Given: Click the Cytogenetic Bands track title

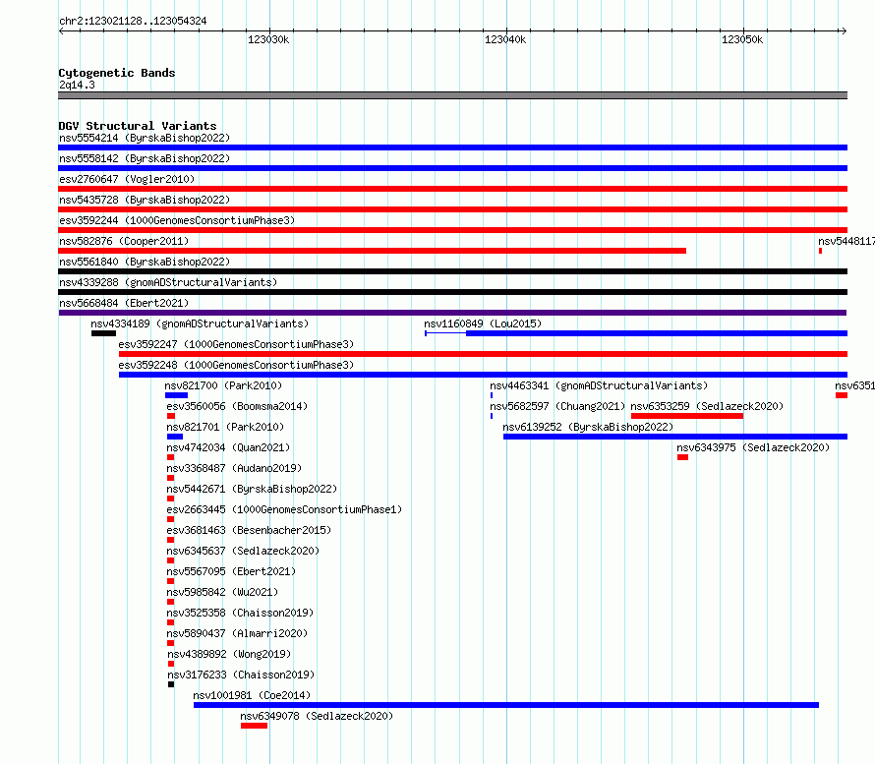Looking at the screenshot, I should pyautogui.click(x=117, y=73).
